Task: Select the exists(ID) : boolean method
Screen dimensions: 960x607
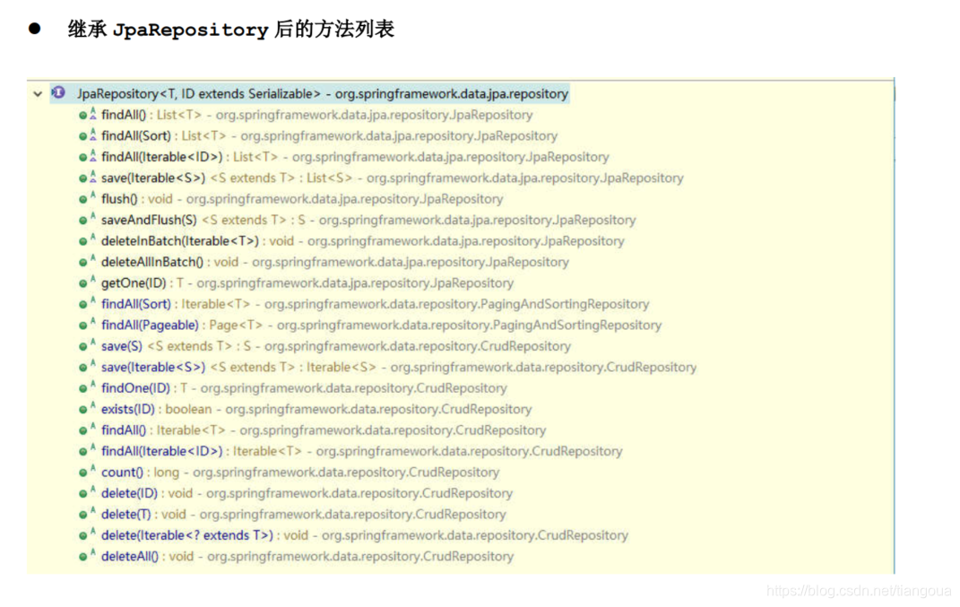Action: (x=316, y=409)
